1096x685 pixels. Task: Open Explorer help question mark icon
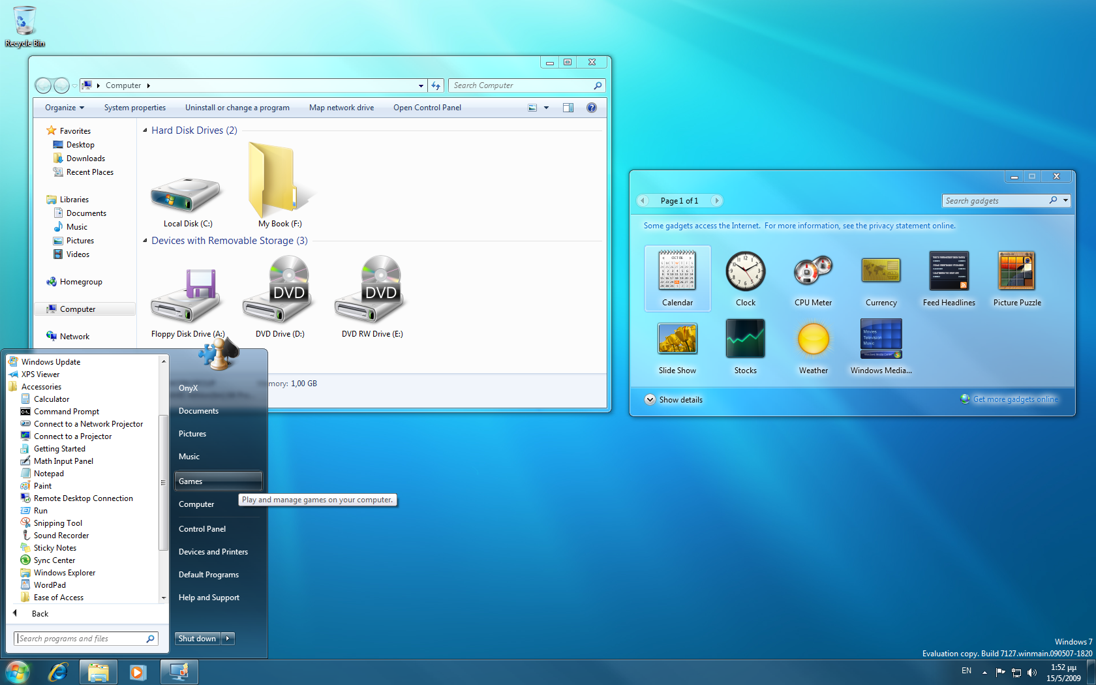[x=591, y=108]
